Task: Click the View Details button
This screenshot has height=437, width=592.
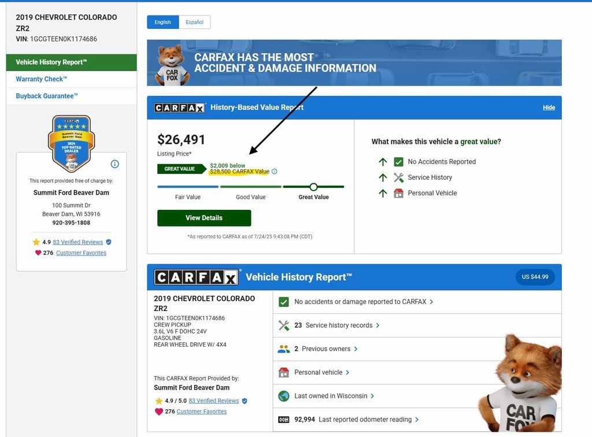Action: coord(204,218)
